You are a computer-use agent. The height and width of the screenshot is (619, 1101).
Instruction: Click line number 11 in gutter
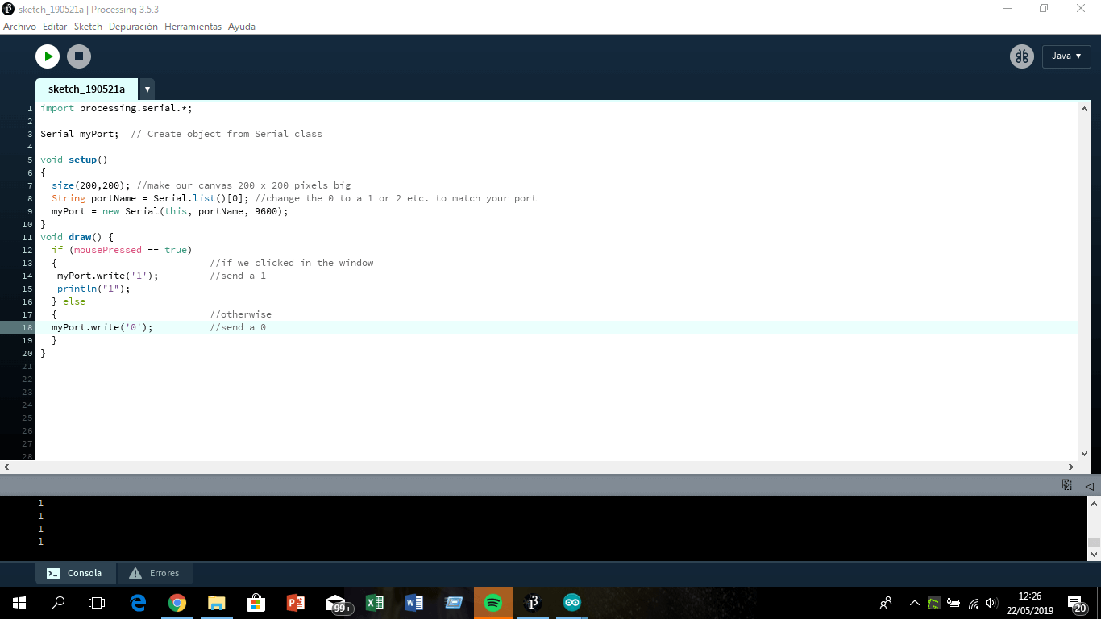pyautogui.click(x=28, y=237)
